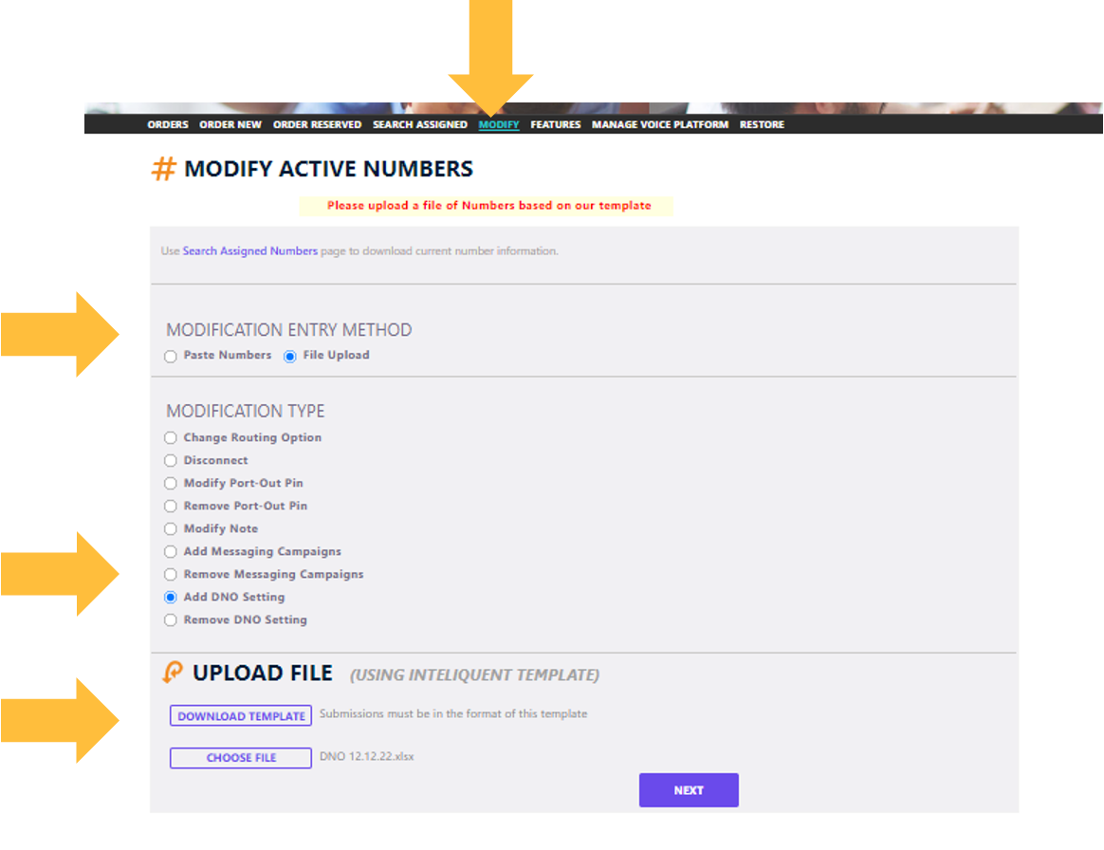Open Features in top navigation
1104x850 pixels.
[x=556, y=125]
